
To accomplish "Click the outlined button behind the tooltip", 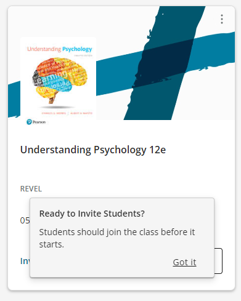I will coord(218,261).
